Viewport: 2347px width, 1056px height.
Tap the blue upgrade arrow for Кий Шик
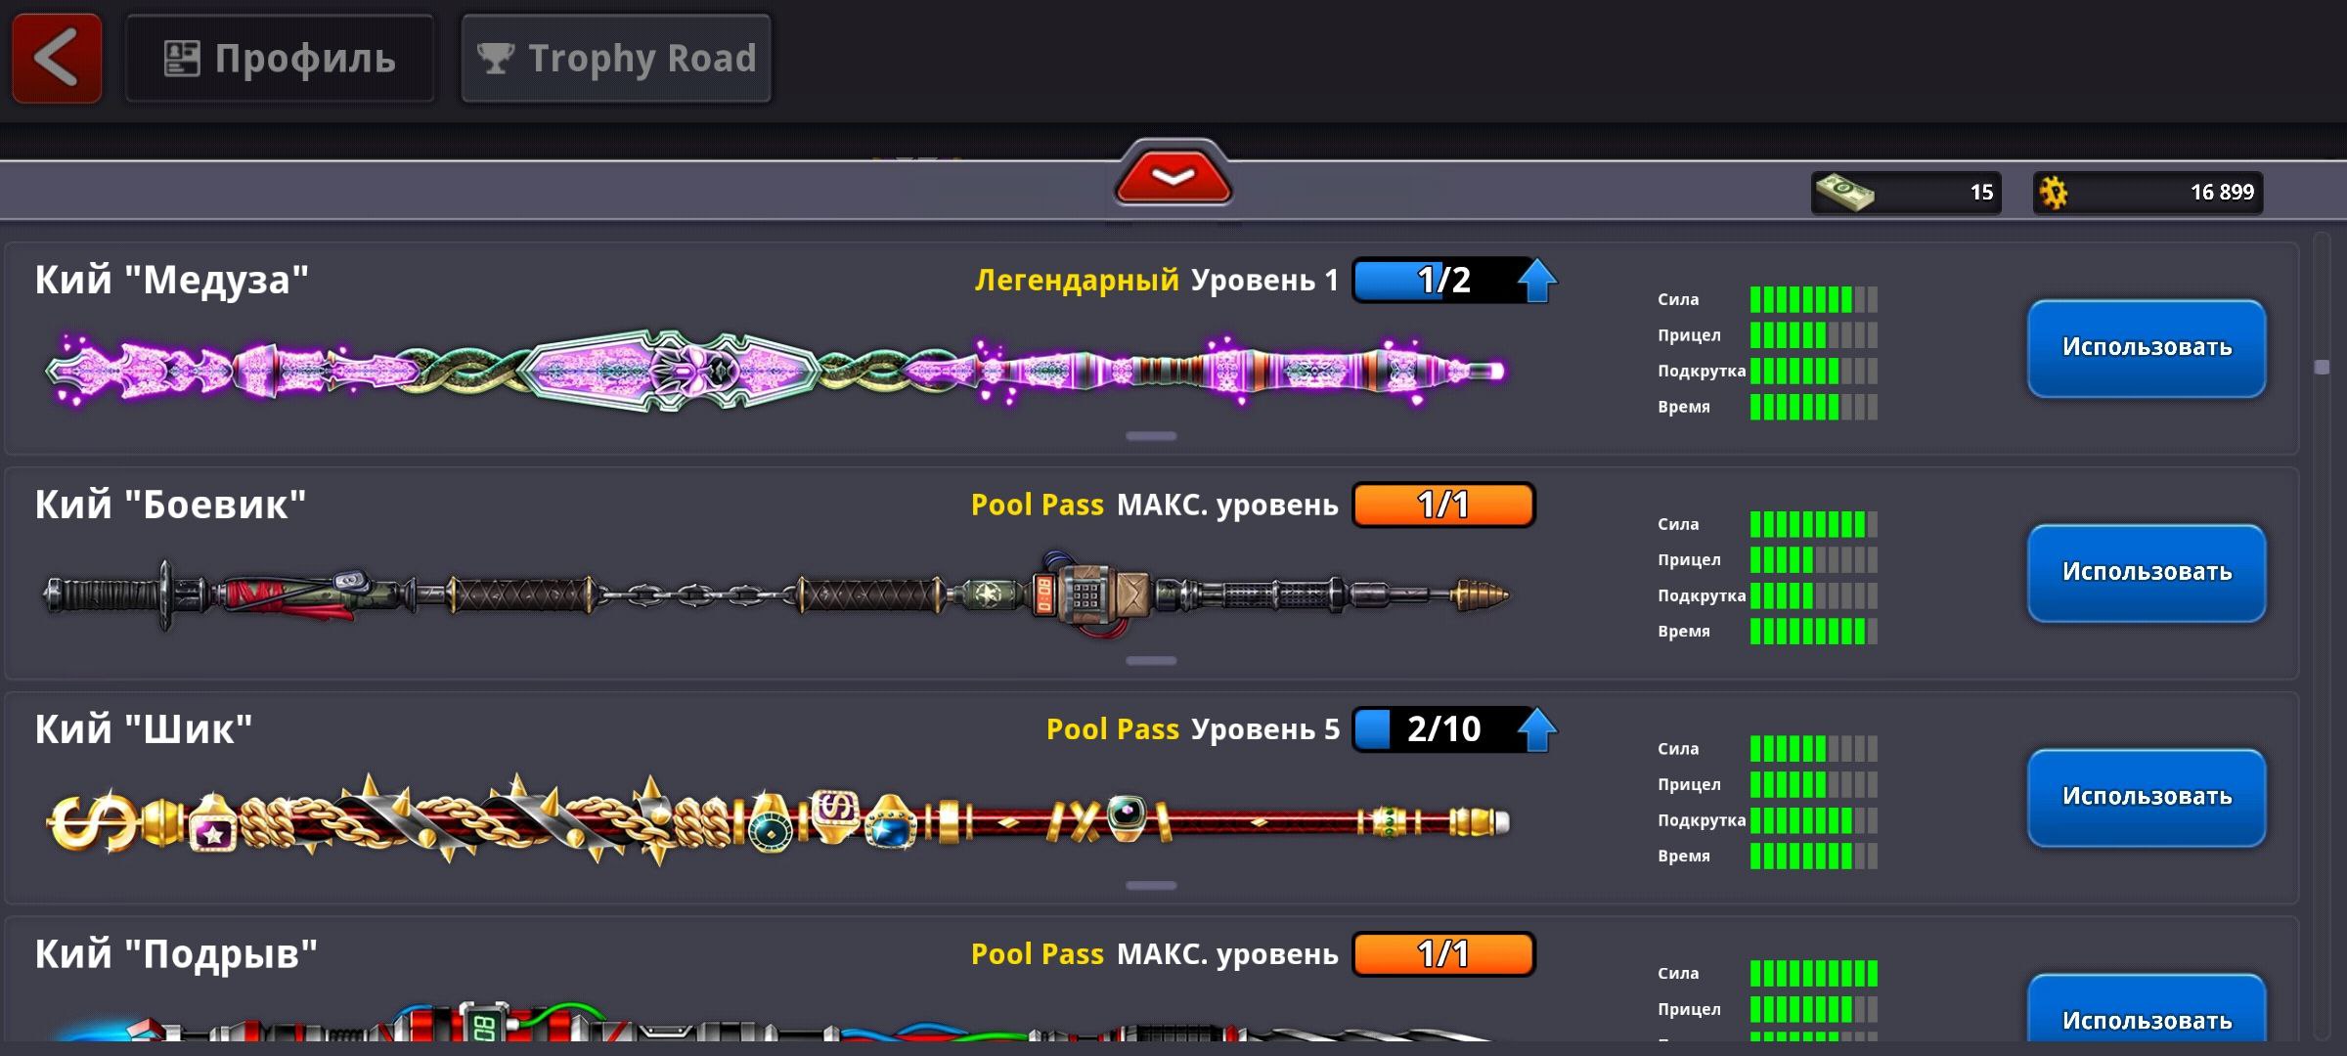tap(1537, 729)
